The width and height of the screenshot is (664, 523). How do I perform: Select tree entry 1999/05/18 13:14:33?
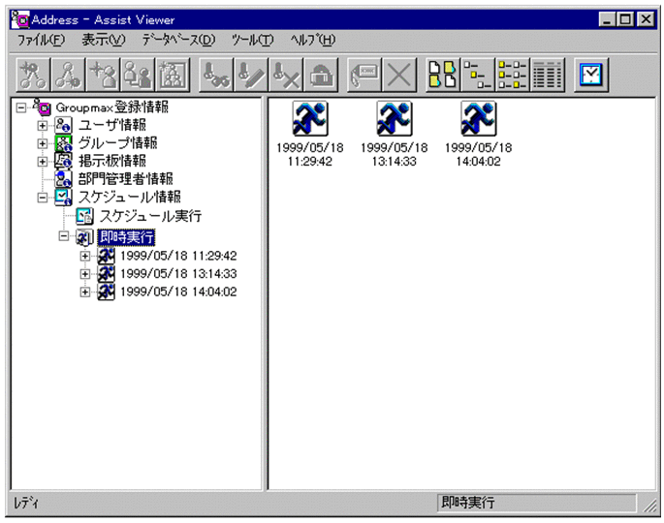[178, 274]
